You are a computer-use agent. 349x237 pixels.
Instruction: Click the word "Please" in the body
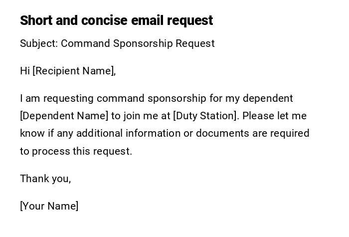(x=258, y=116)
